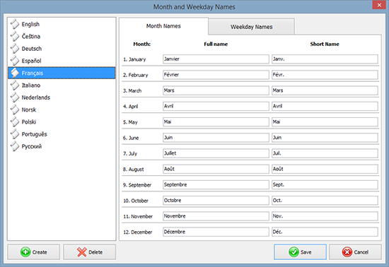This screenshot has height=267, width=389.
Task: Choose Deutsch from the language list
Action: [x=62, y=49]
